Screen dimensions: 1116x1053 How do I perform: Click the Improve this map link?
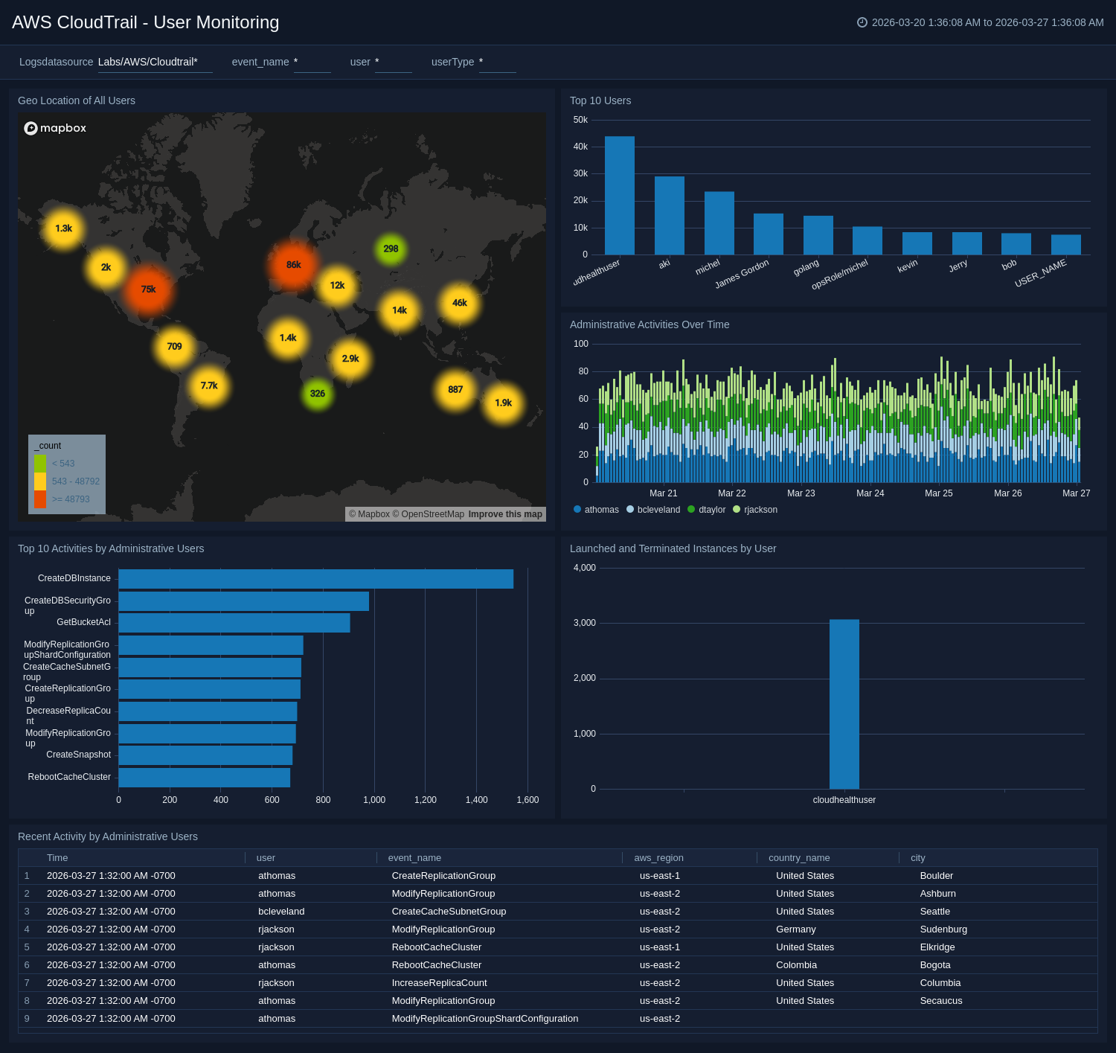coord(505,514)
